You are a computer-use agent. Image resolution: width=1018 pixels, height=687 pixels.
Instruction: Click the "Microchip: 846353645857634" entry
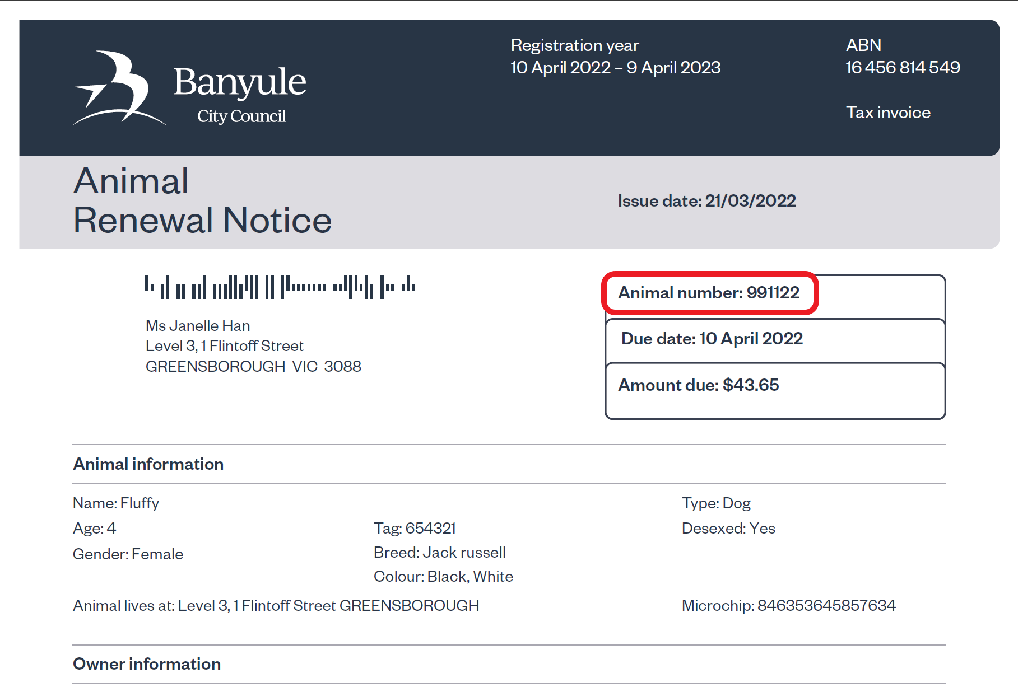pyautogui.click(x=789, y=606)
